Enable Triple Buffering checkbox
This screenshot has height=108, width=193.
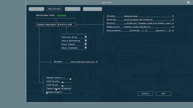pyautogui.click(x=86, y=40)
